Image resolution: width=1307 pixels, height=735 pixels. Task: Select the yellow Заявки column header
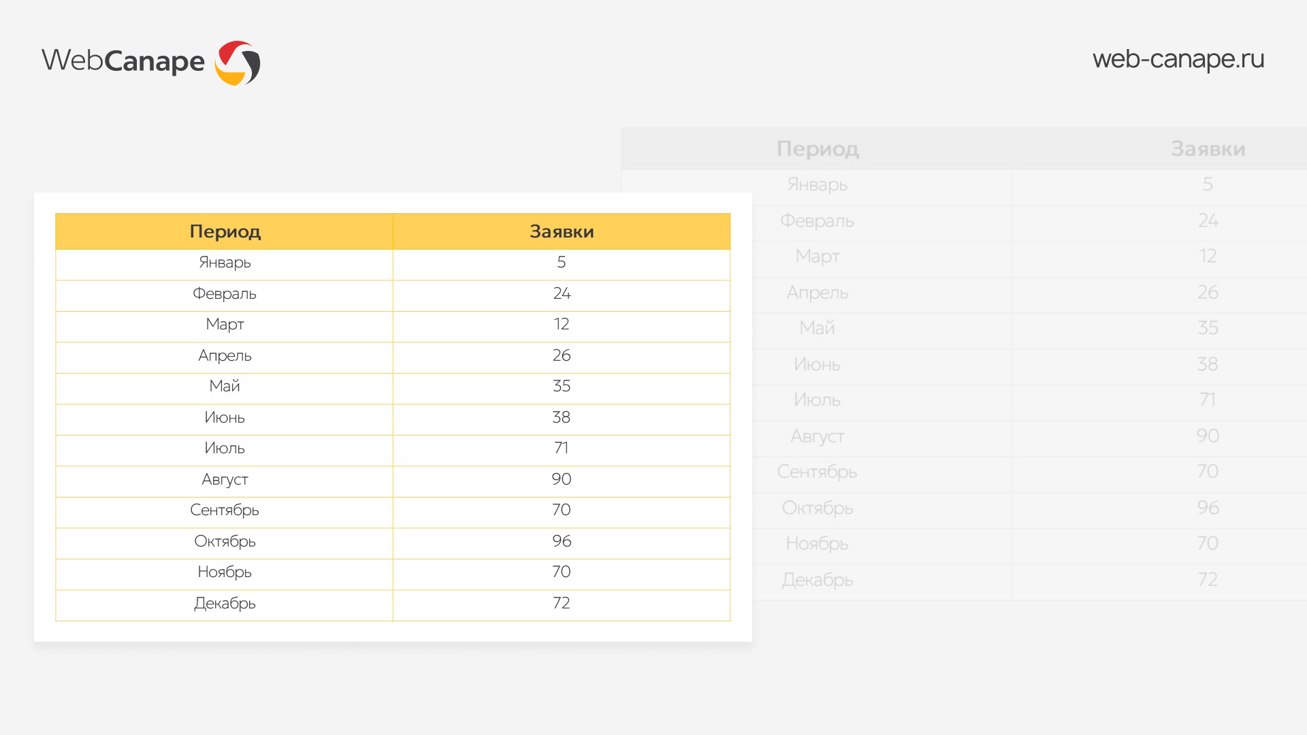562,231
